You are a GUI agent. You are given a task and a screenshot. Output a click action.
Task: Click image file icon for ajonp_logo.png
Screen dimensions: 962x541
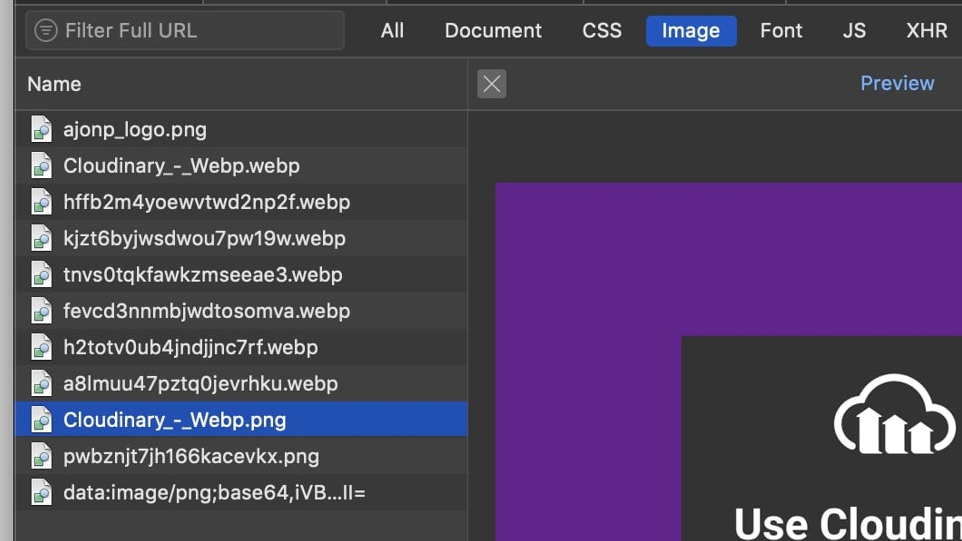pyautogui.click(x=41, y=129)
